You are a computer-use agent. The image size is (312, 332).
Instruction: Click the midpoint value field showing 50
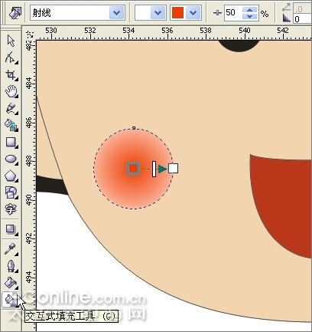pos(232,12)
